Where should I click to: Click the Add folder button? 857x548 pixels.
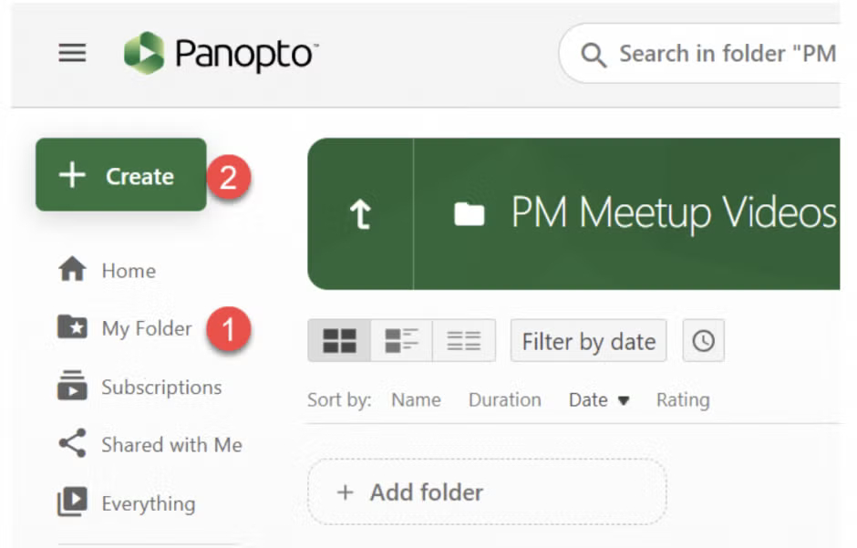pyautogui.click(x=487, y=492)
